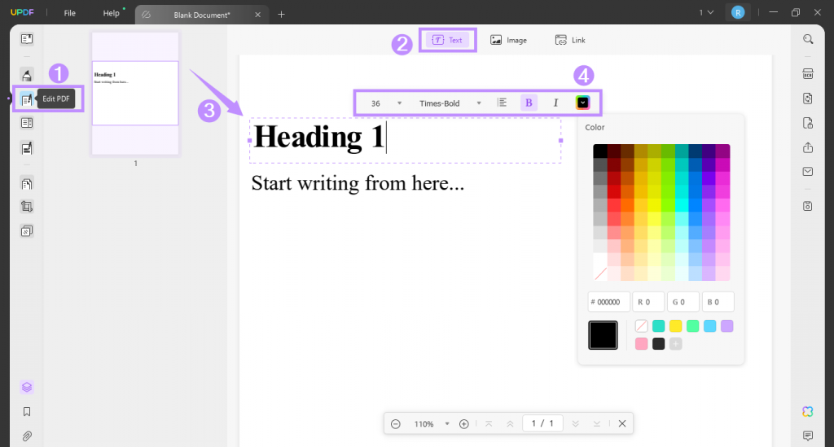This screenshot has height=447, width=834.
Task: Pick the yellow preset color swatch
Action: tap(675, 326)
